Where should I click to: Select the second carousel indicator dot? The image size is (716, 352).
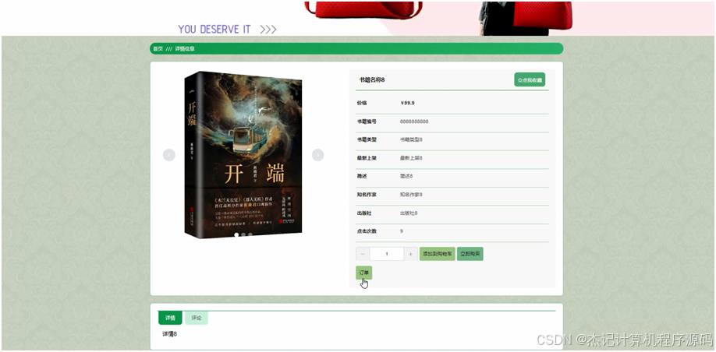click(243, 235)
